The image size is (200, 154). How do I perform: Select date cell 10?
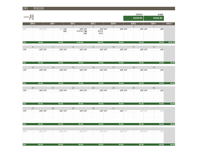(x=113, y=47)
